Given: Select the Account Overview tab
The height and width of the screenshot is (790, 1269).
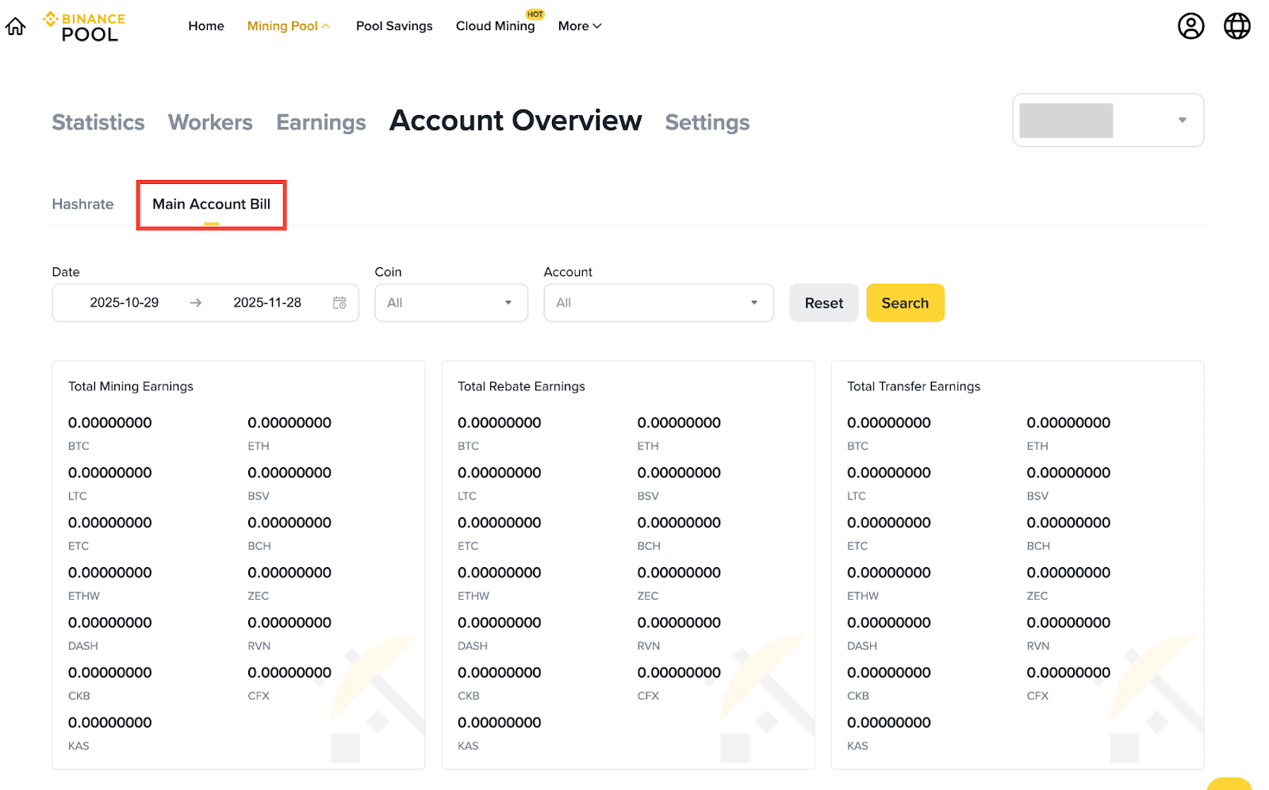Looking at the screenshot, I should tap(516, 121).
